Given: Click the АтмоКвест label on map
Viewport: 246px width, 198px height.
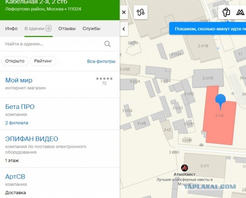Looking at the screenshot, I should (x=184, y=174).
